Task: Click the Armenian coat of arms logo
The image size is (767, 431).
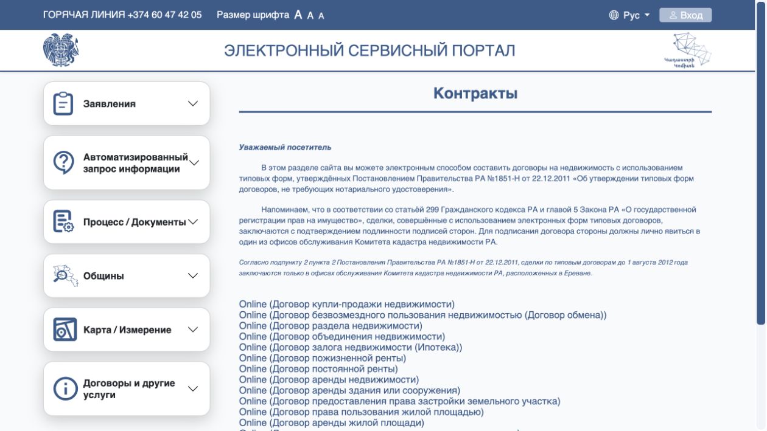Action: click(x=61, y=50)
